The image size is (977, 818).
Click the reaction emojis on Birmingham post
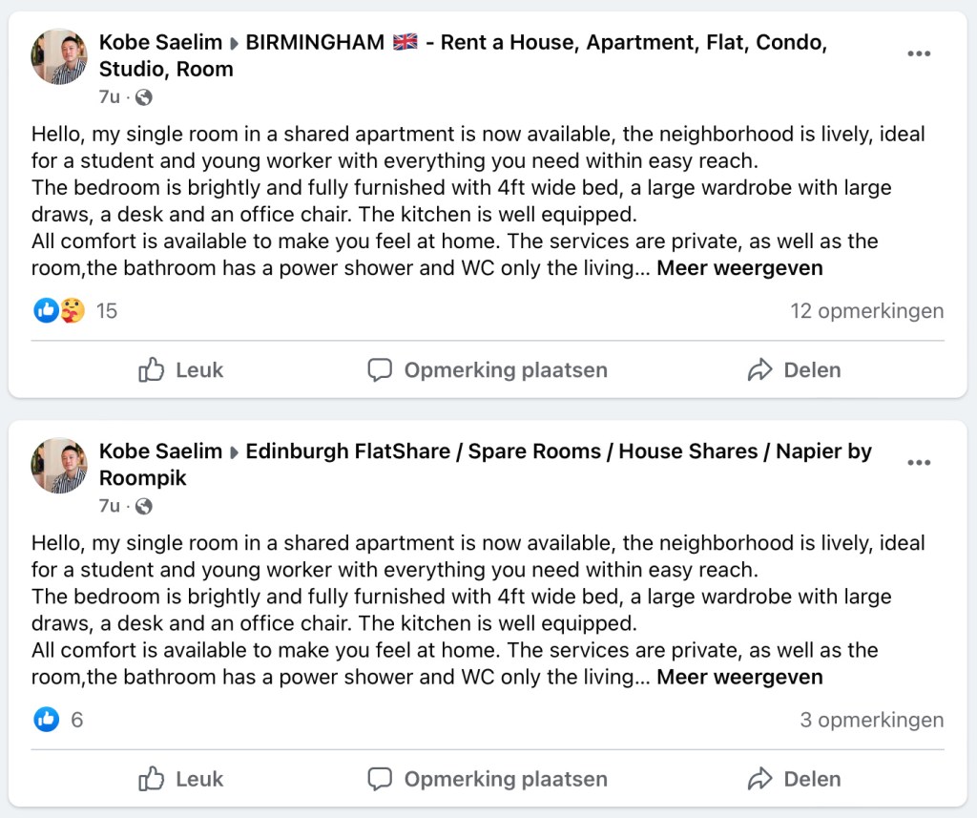(59, 310)
